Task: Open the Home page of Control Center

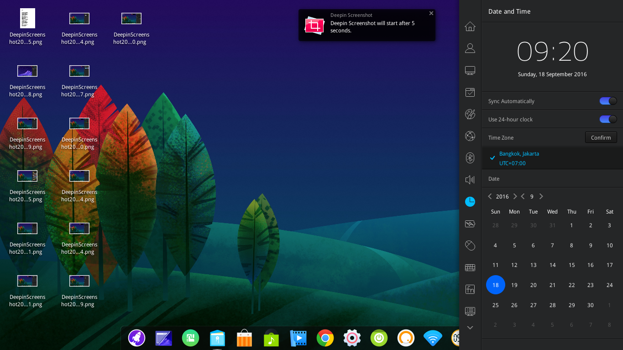Action: coord(470,26)
